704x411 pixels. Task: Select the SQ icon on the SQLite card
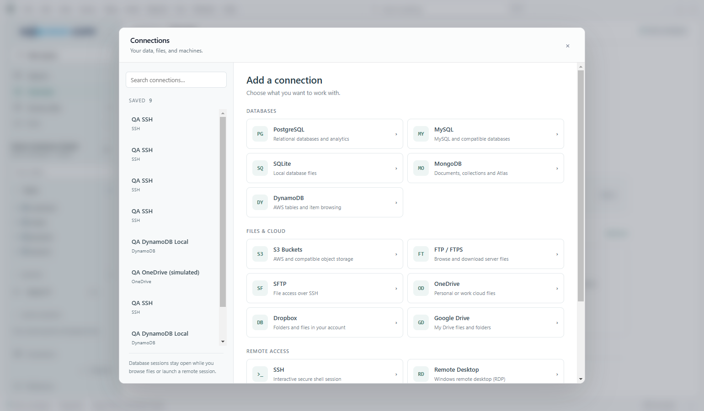click(260, 168)
